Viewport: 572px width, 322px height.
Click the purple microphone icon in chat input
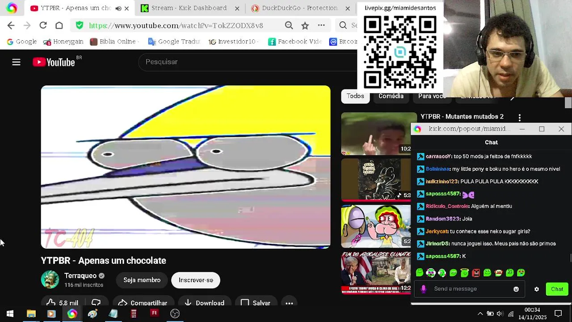point(423,289)
